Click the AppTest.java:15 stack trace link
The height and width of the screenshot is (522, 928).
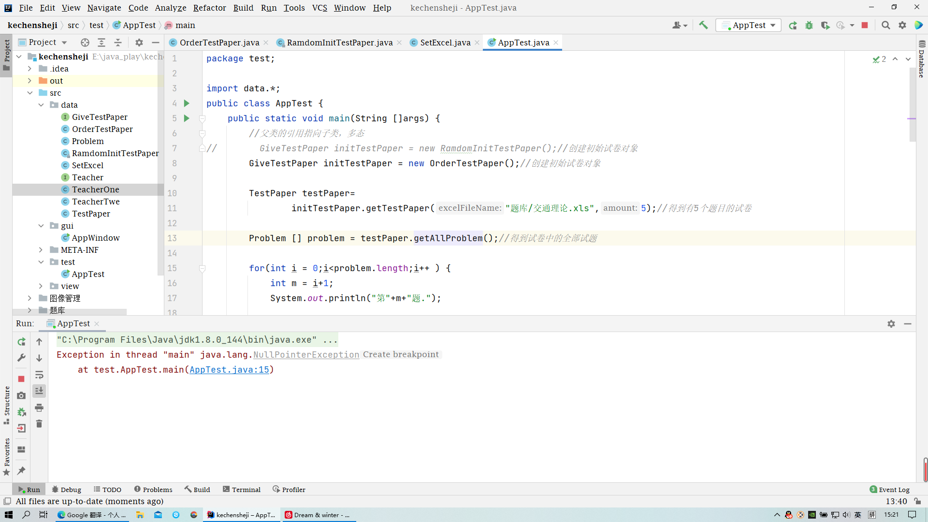coord(229,370)
